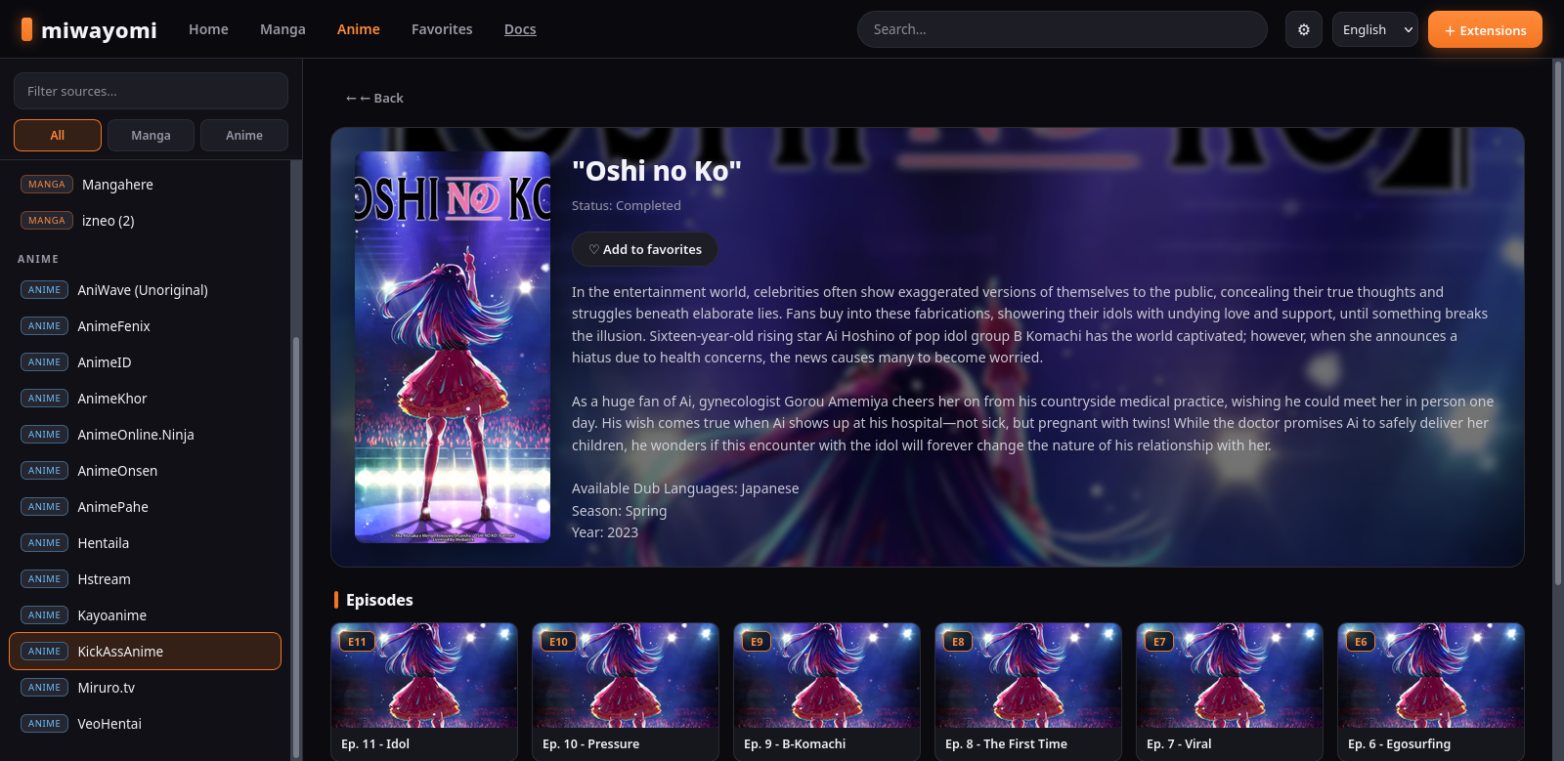
Task: Focus the Filter sources input
Action: (x=151, y=91)
